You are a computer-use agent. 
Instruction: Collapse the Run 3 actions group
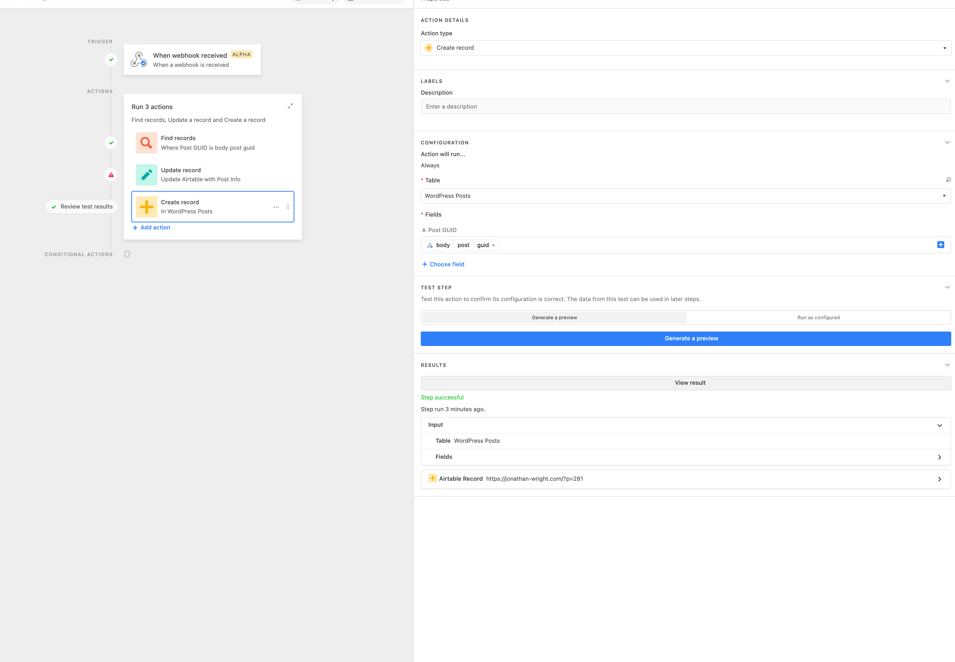coord(290,106)
